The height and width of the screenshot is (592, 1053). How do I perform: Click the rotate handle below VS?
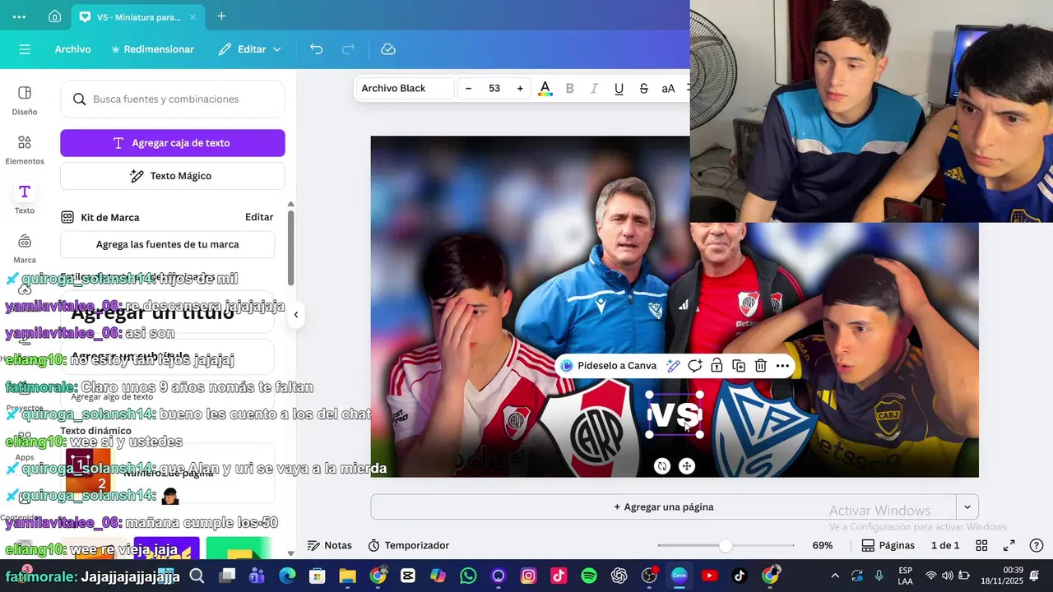(662, 466)
